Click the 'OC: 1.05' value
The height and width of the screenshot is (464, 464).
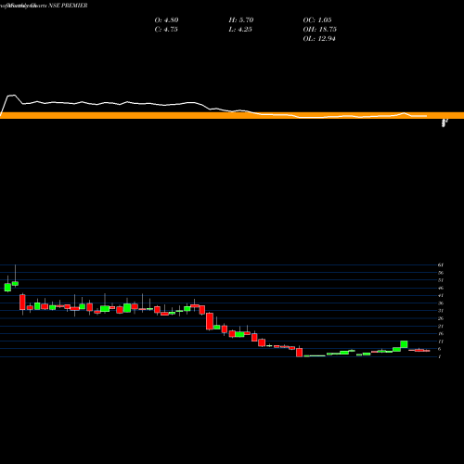coord(317,20)
